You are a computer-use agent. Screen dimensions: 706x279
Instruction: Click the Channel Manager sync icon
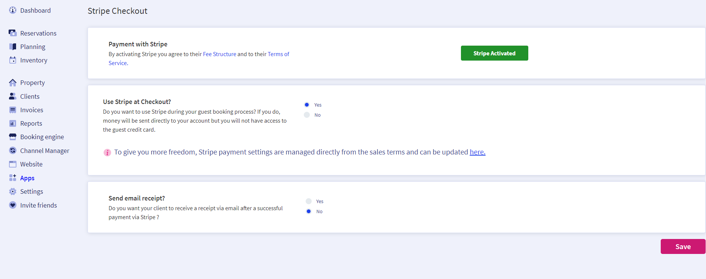coord(13,150)
